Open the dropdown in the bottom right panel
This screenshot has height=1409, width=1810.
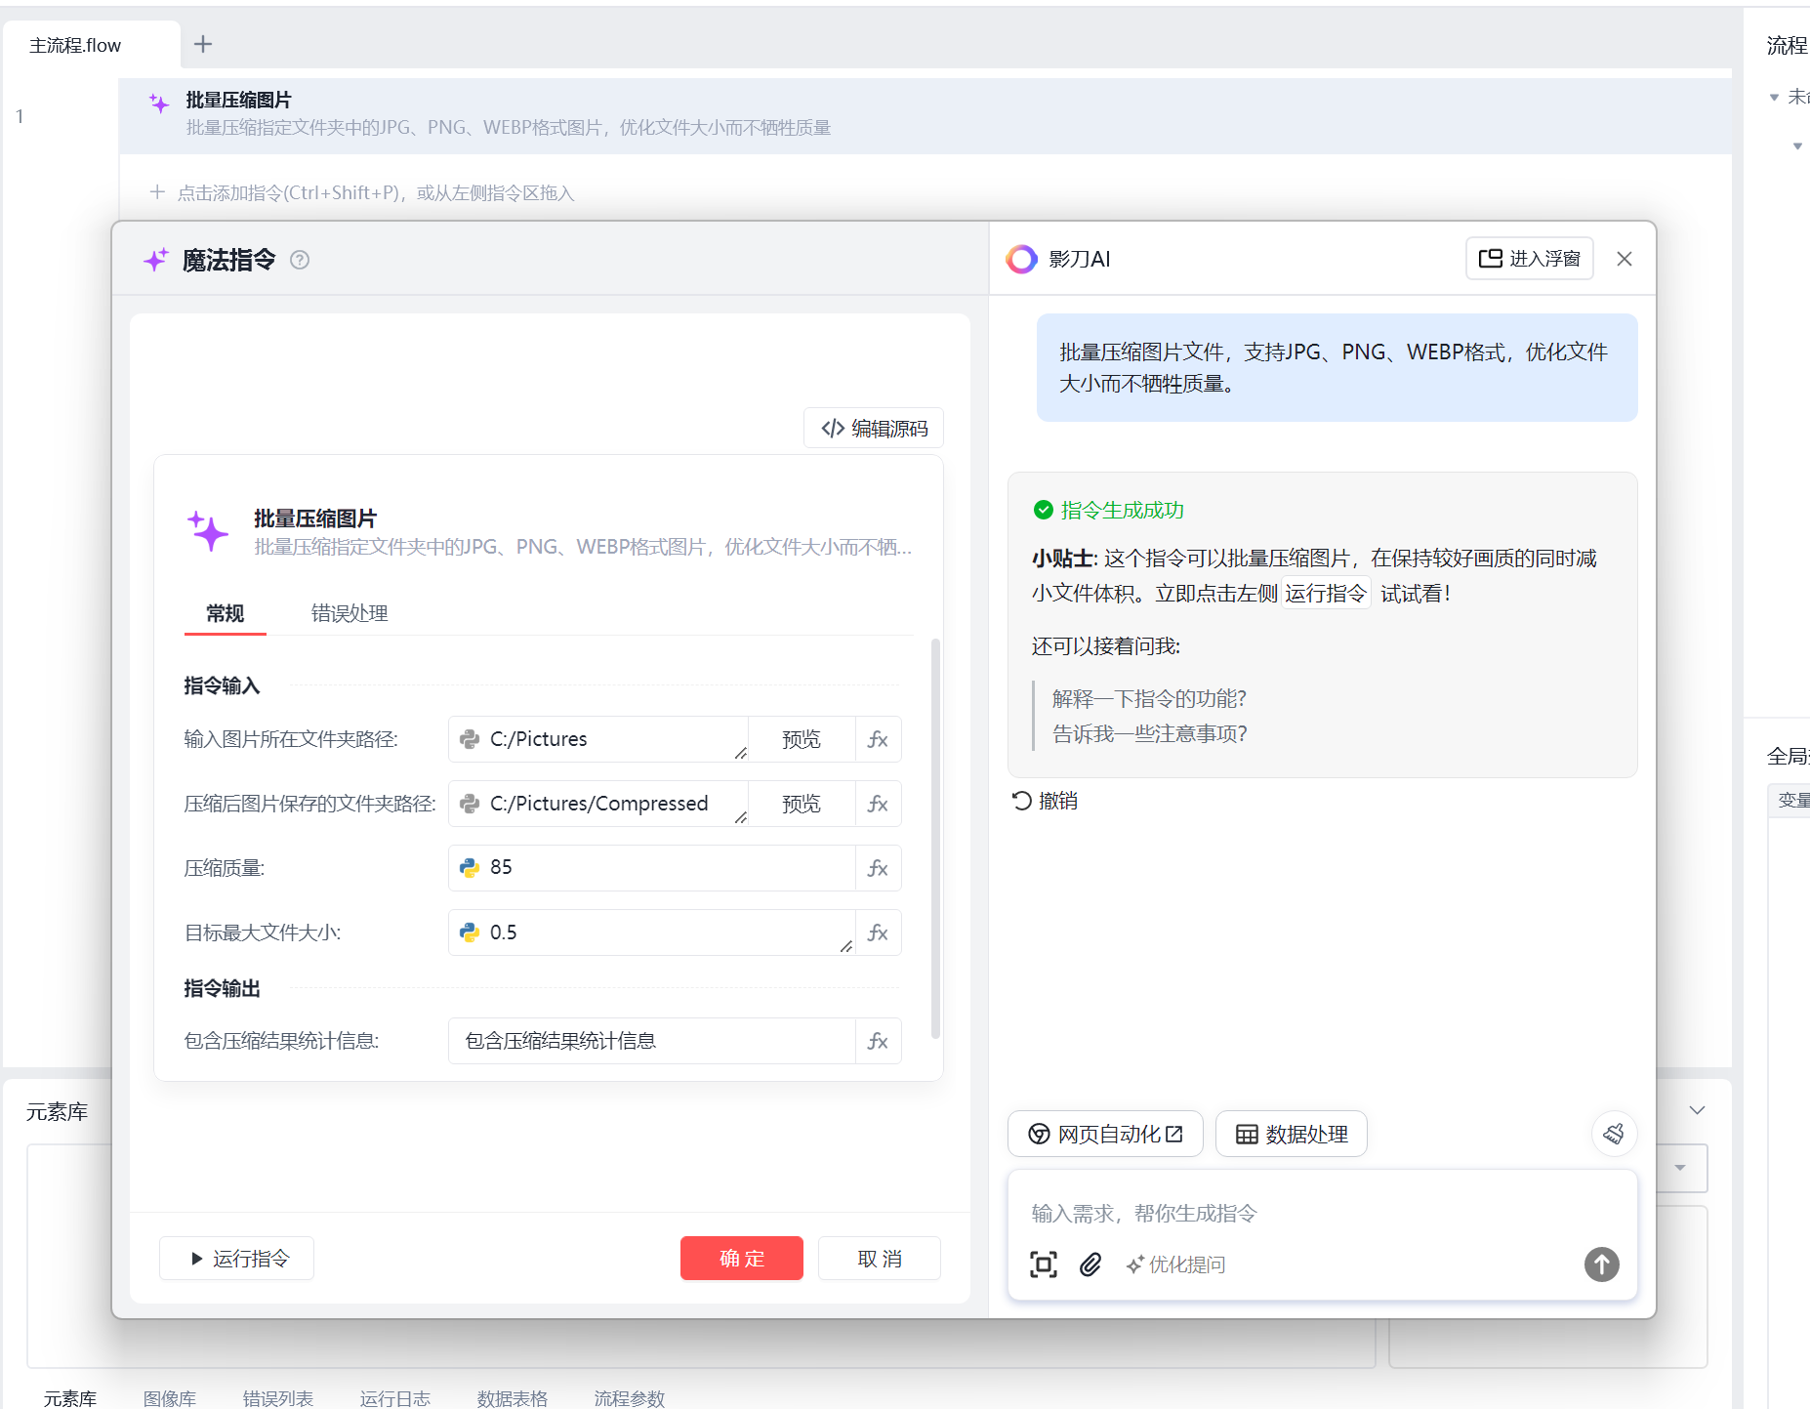point(1680,1168)
